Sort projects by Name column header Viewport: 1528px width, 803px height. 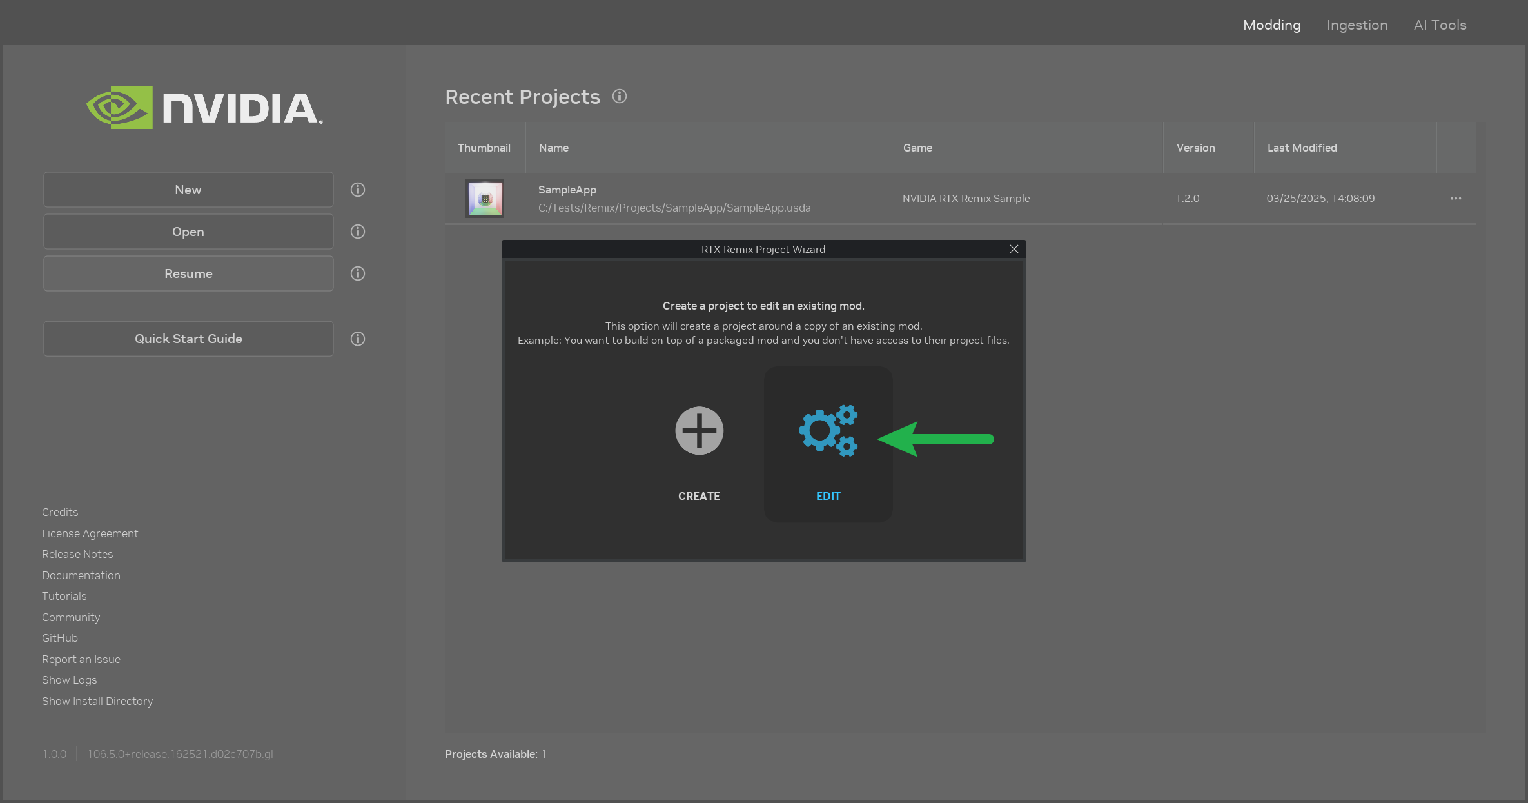point(554,148)
